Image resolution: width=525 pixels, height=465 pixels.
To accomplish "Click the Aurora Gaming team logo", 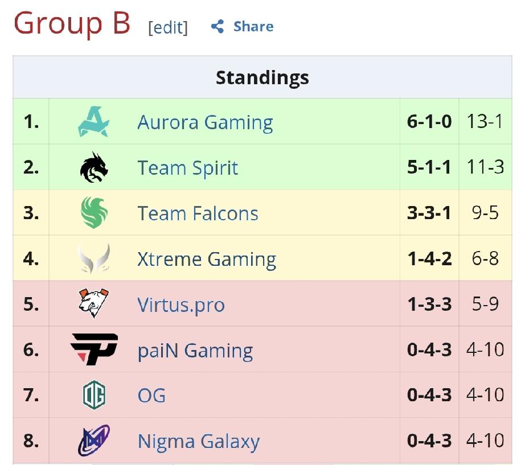I will (93, 122).
